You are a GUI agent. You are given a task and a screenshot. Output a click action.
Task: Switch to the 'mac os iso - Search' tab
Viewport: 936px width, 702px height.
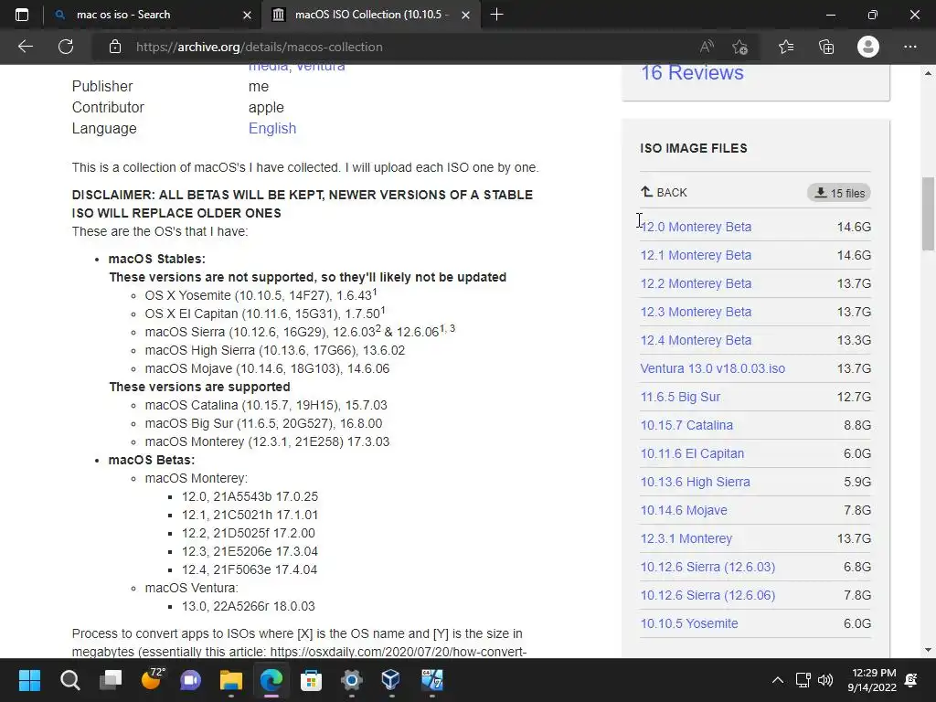click(153, 15)
